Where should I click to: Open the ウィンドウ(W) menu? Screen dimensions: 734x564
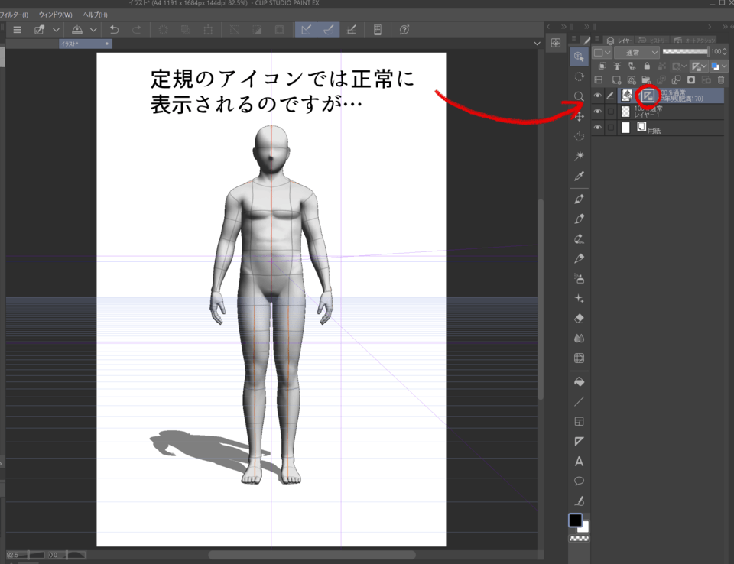coord(55,15)
